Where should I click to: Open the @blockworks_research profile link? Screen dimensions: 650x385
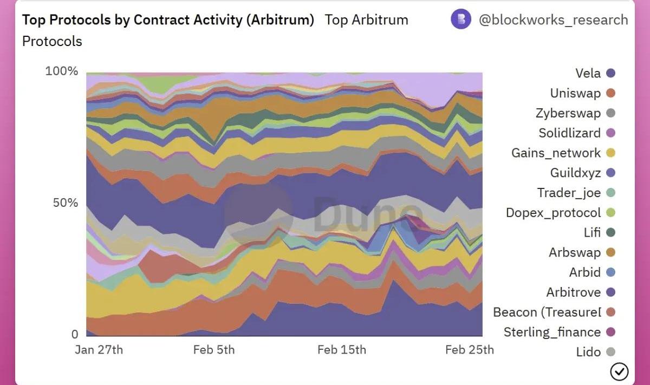click(x=553, y=20)
